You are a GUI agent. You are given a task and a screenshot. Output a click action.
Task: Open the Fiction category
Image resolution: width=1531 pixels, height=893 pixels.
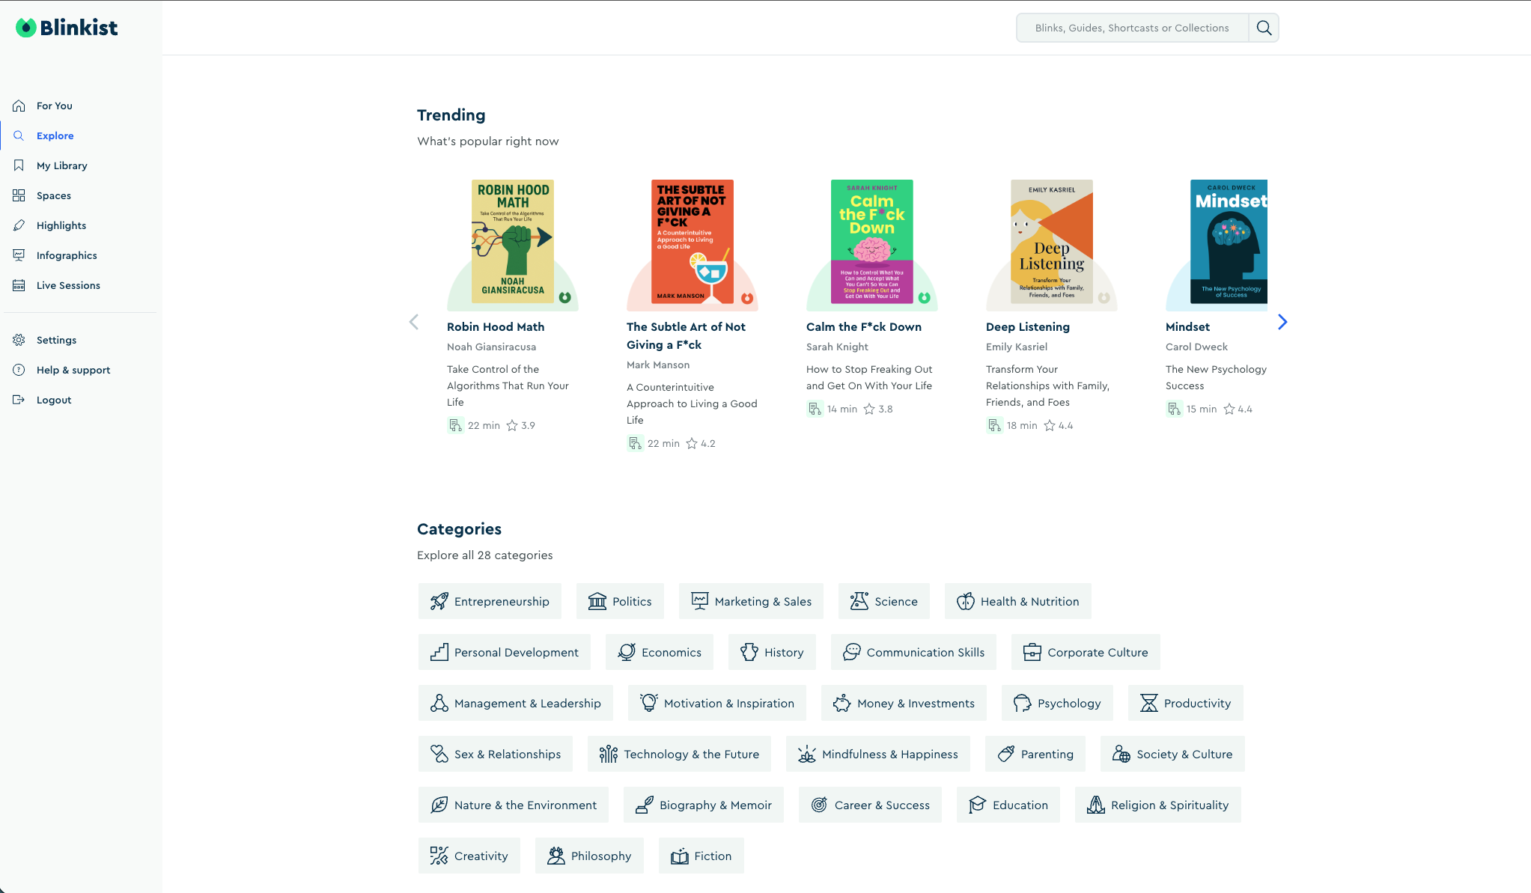coord(701,856)
